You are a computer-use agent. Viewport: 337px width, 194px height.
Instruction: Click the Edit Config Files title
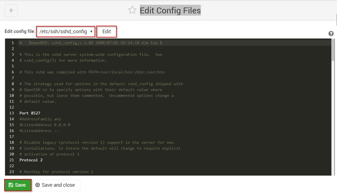pyautogui.click(x=170, y=11)
